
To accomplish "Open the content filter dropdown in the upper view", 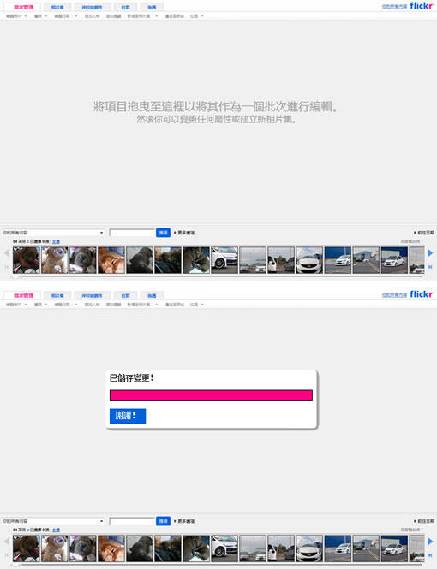I will pos(53,233).
